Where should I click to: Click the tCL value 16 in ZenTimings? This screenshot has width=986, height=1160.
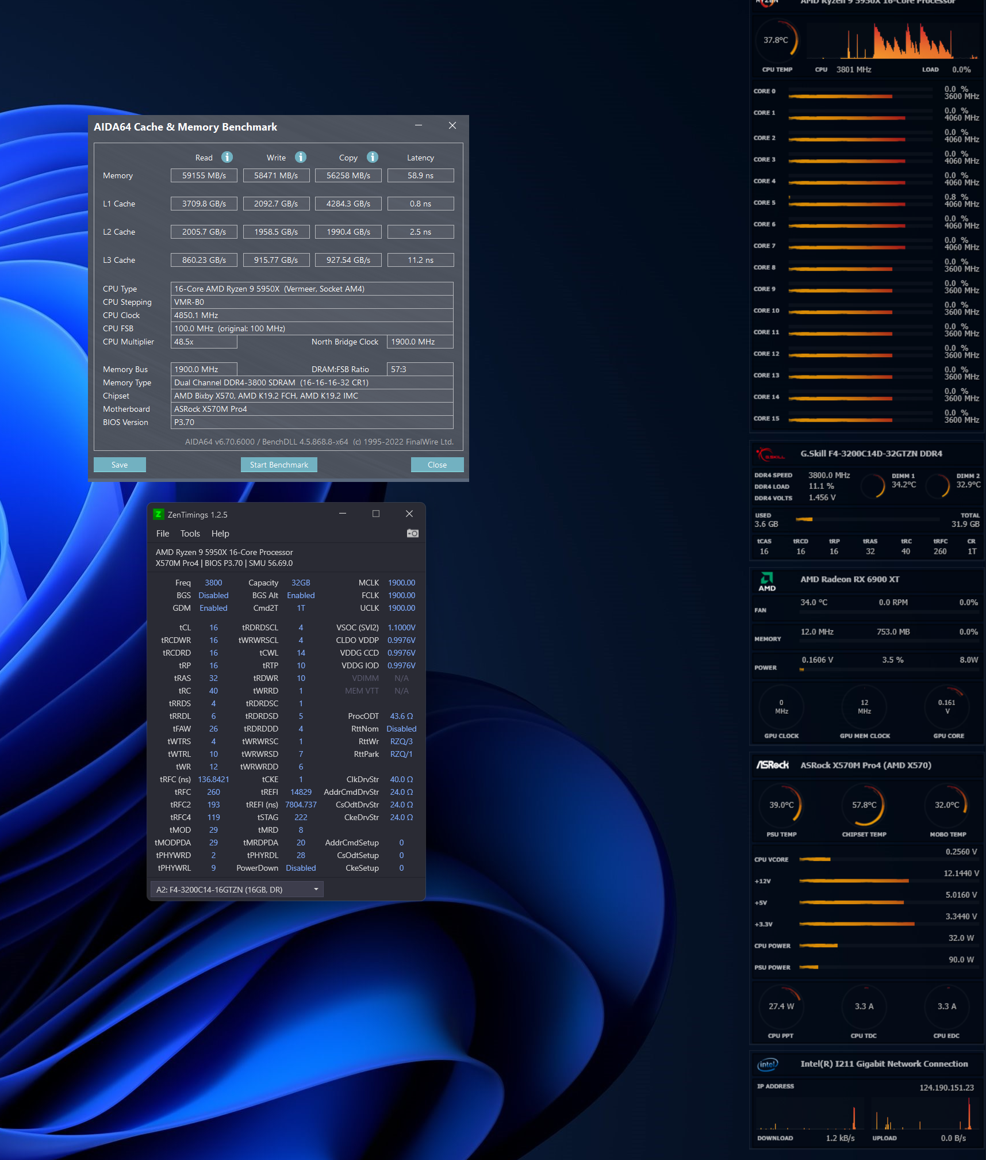[213, 627]
